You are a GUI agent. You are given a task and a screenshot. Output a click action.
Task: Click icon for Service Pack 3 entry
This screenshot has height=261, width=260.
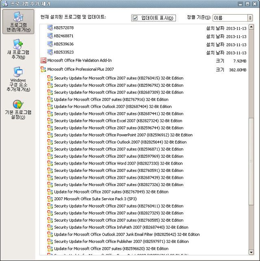tap(50, 199)
